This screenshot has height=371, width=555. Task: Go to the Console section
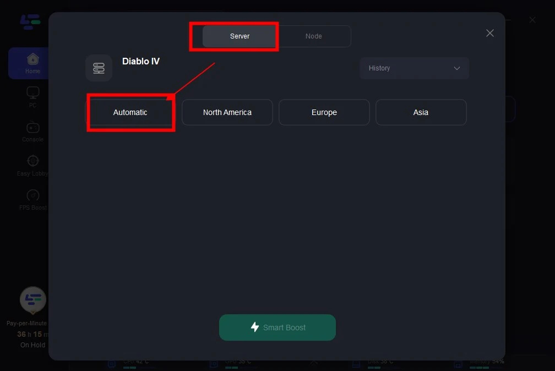[32, 132]
